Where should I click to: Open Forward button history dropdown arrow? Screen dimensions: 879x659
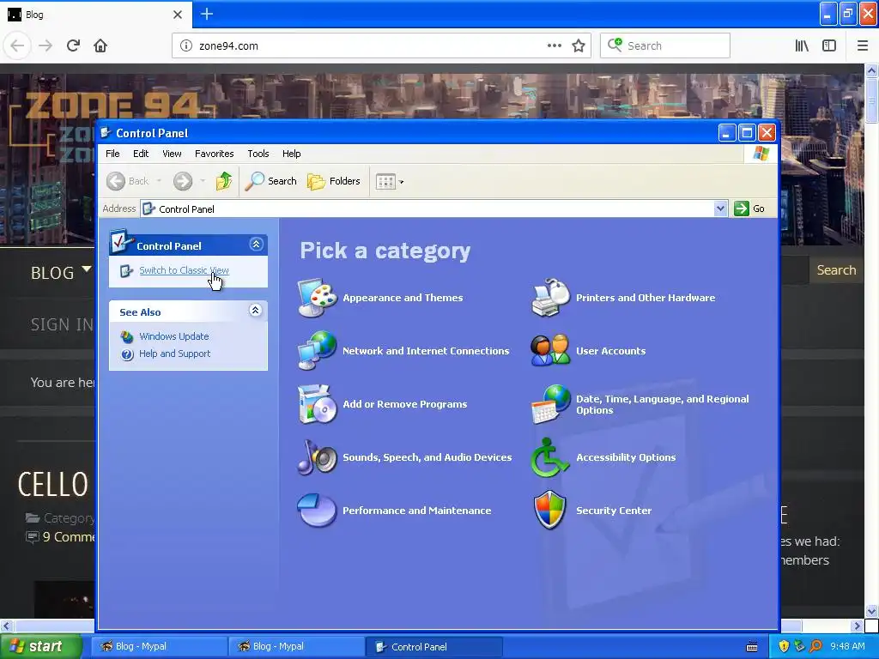point(203,181)
